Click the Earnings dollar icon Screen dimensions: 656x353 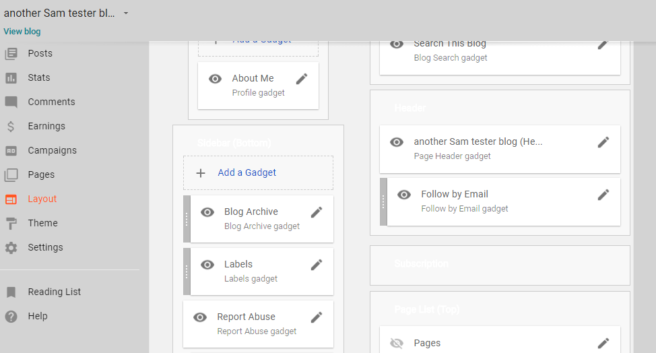tap(11, 126)
